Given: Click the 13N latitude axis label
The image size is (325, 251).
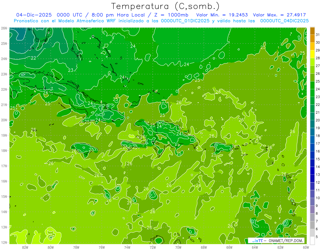Looking at the screenshot, I should click(4, 227).
